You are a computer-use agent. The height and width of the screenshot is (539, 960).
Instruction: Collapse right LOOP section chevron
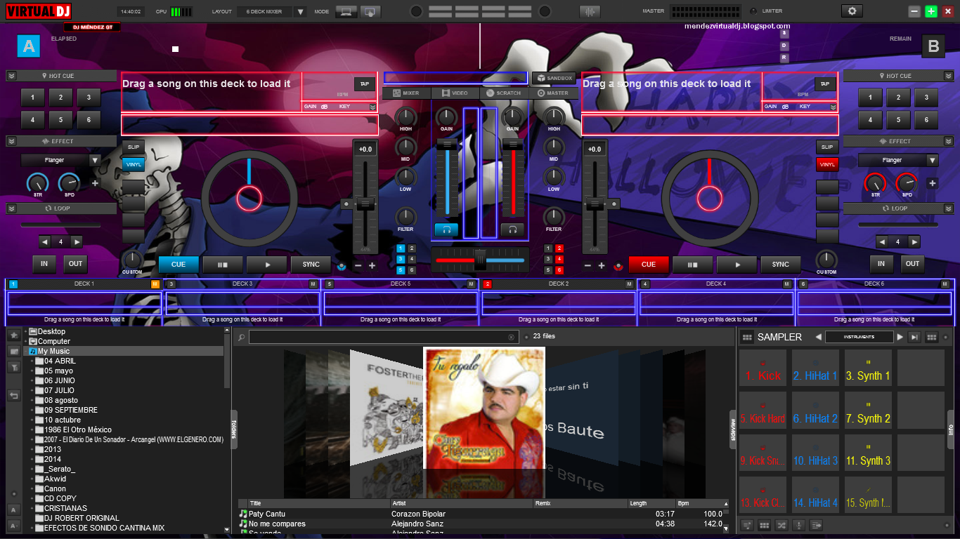(x=947, y=208)
